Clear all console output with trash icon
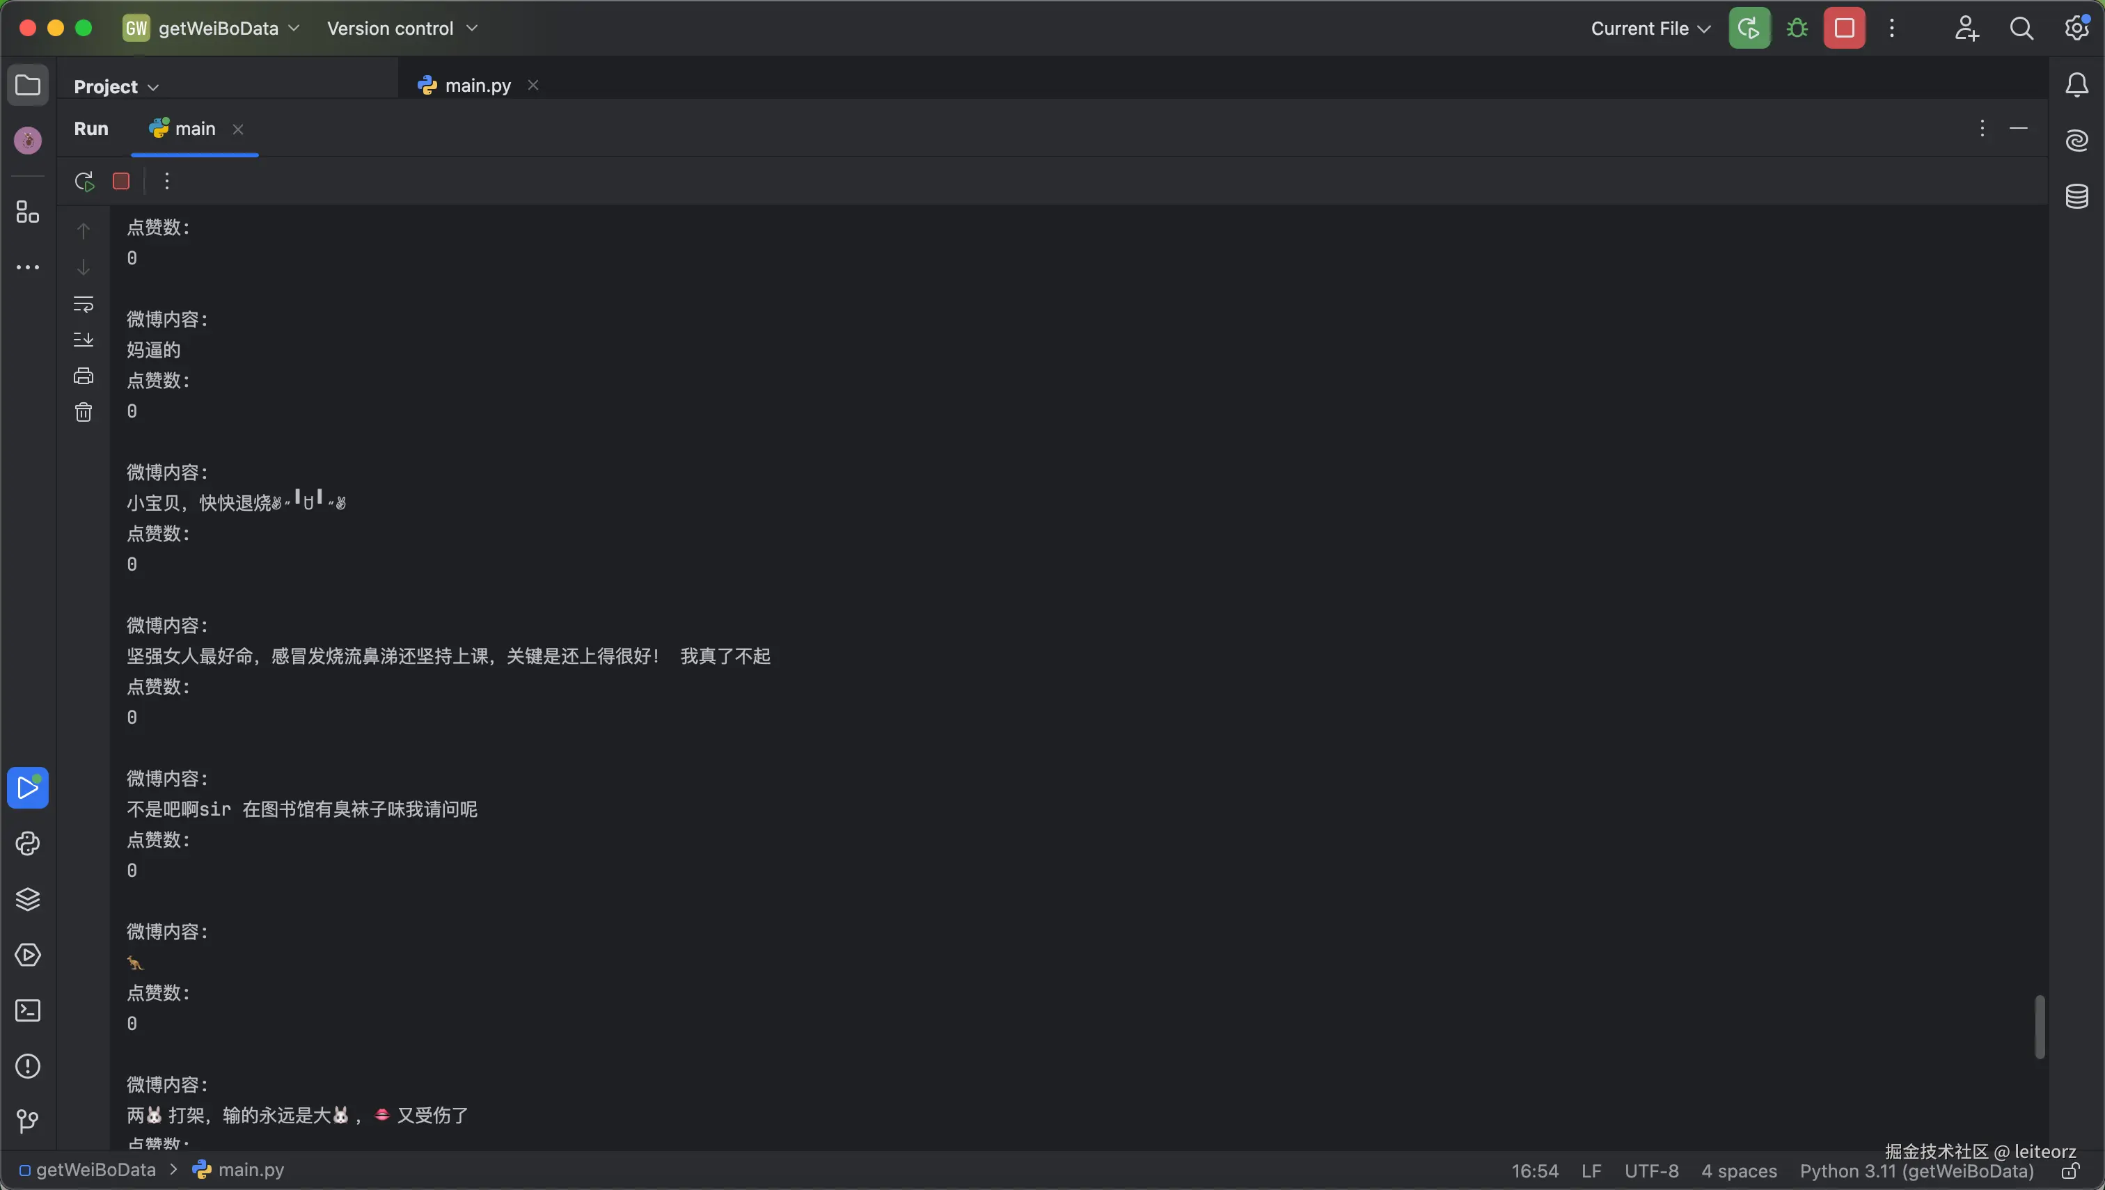 tap(84, 412)
